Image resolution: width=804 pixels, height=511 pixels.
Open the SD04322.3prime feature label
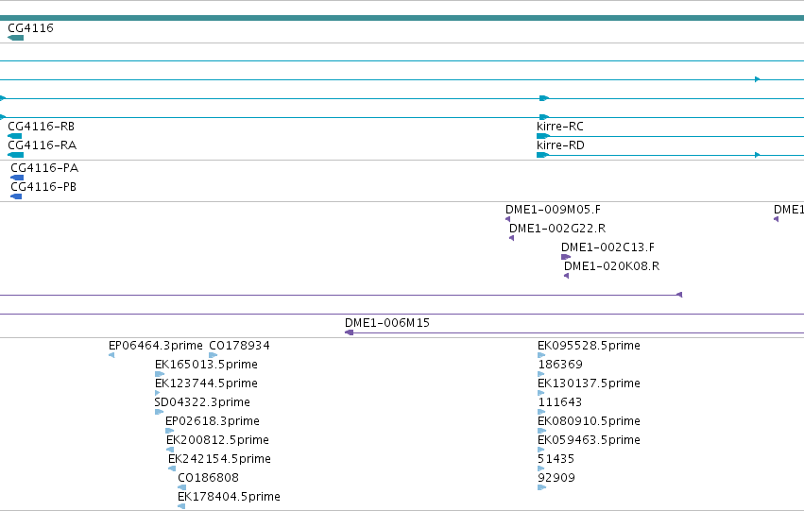[x=202, y=401]
